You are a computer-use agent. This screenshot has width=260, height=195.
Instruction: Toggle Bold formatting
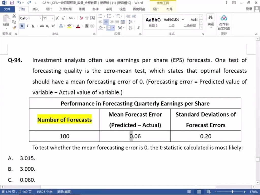22,26
